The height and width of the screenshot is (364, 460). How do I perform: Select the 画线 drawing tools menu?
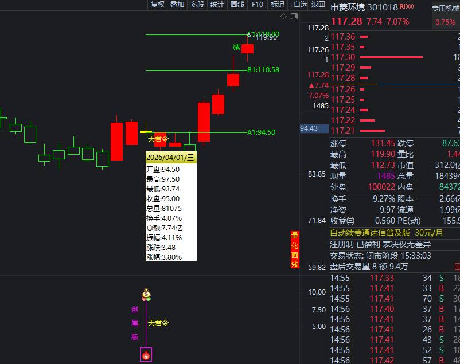(237, 5)
